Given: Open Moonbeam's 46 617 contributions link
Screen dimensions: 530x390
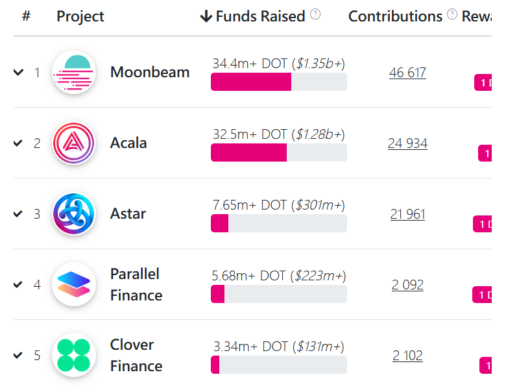Looking at the screenshot, I should tap(407, 73).
